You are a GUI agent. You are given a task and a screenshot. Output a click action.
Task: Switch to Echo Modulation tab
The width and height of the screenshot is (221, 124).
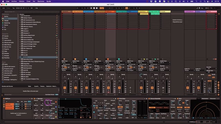click(x=205, y=99)
